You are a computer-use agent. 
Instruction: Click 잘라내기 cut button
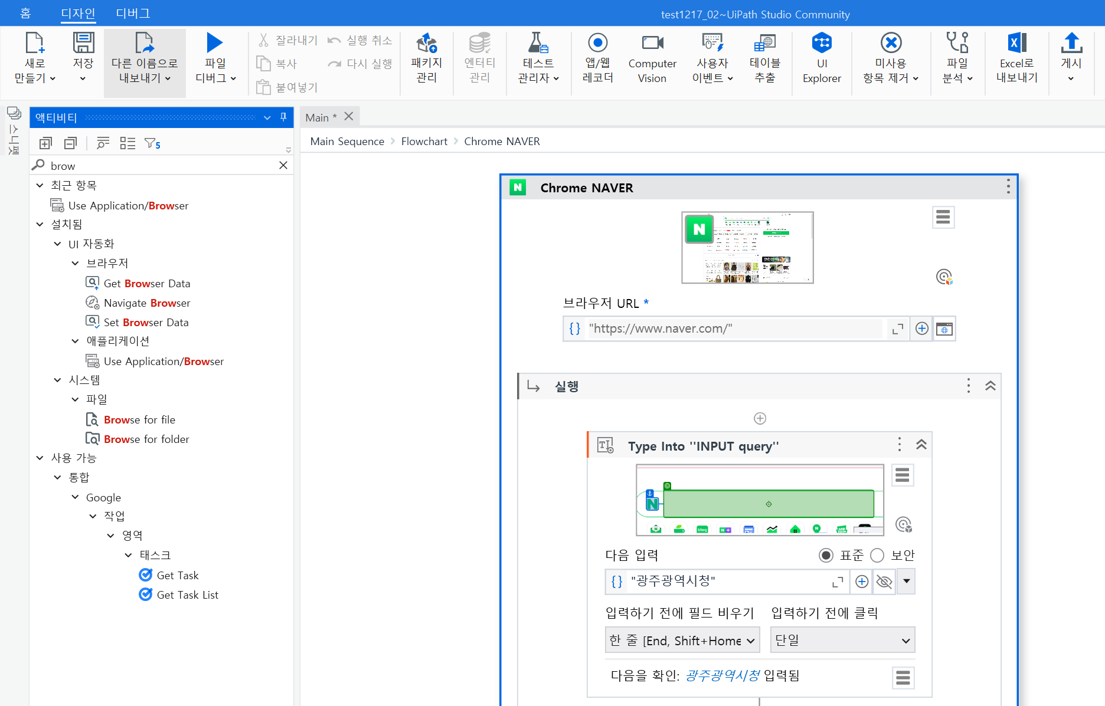[287, 40]
